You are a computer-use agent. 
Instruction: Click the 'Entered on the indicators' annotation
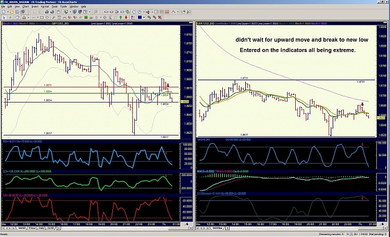pyautogui.click(x=298, y=50)
